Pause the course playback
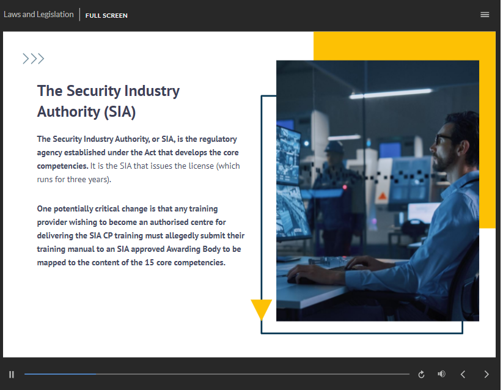The height and width of the screenshot is (390, 503). coord(12,374)
